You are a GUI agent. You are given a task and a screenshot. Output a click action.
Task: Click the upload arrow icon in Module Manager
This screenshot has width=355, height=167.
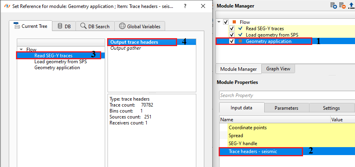tap(351, 6)
